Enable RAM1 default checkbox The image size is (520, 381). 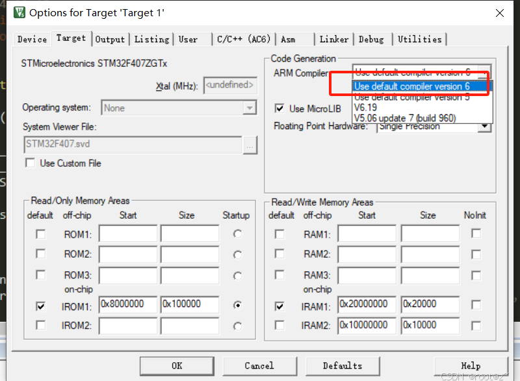279,234
